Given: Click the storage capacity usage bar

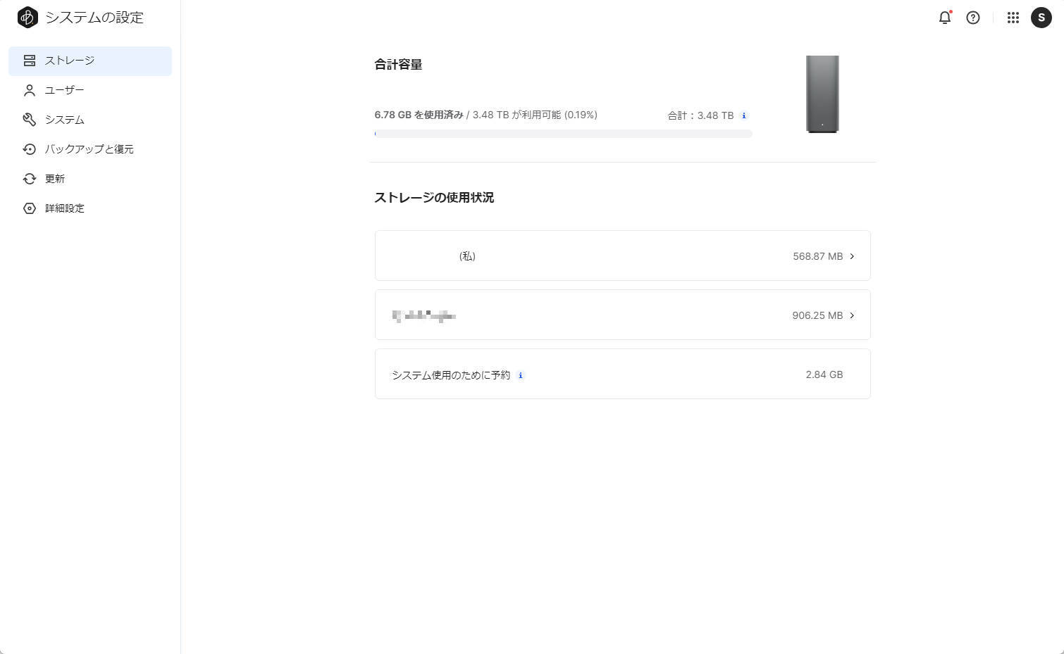Looking at the screenshot, I should (x=563, y=133).
